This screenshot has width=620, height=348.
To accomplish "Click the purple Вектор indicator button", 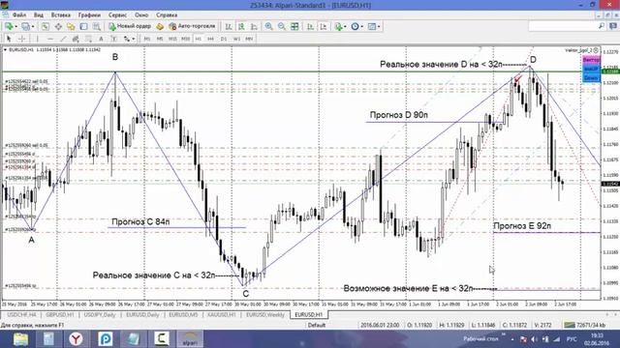I will point(591,60).
